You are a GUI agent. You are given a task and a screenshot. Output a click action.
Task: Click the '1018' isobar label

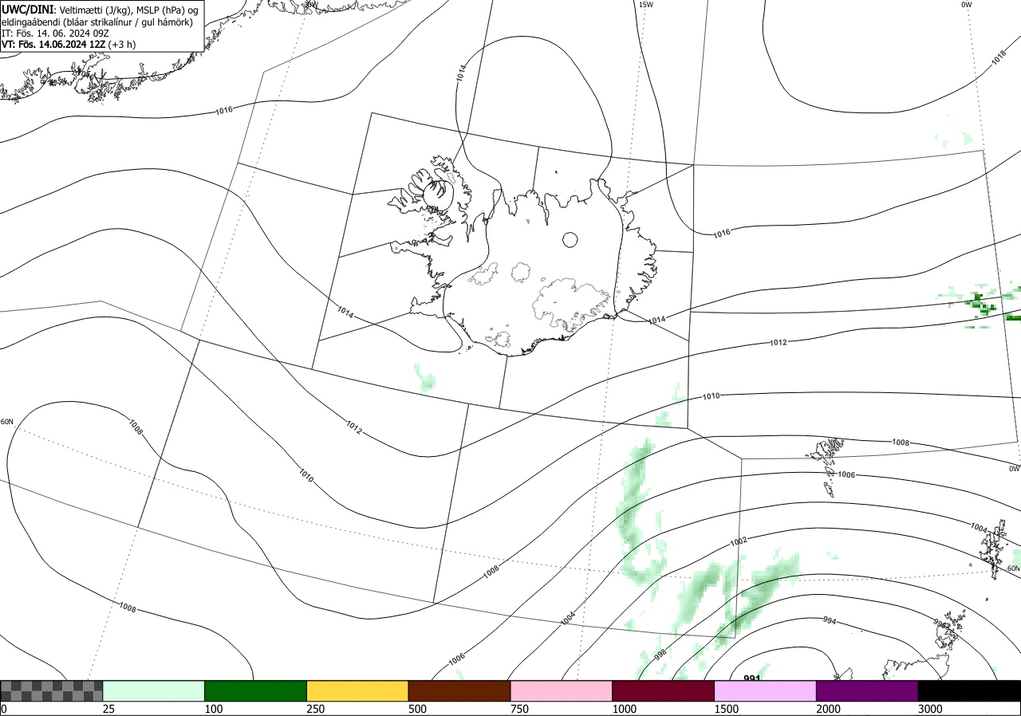click(998, 58)
